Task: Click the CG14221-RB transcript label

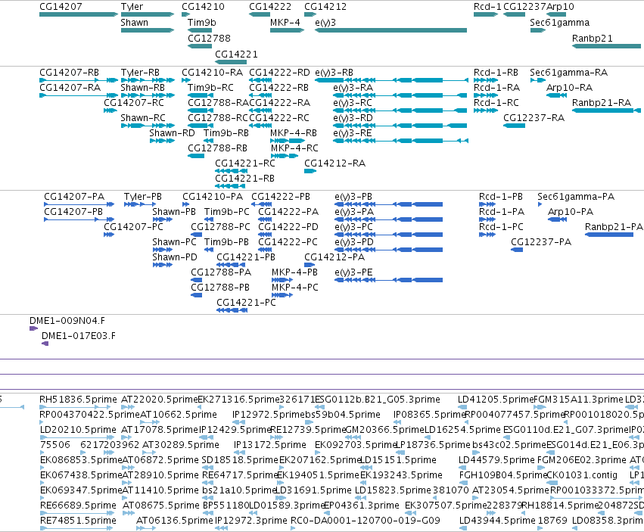Action: (x=244, y=179)
